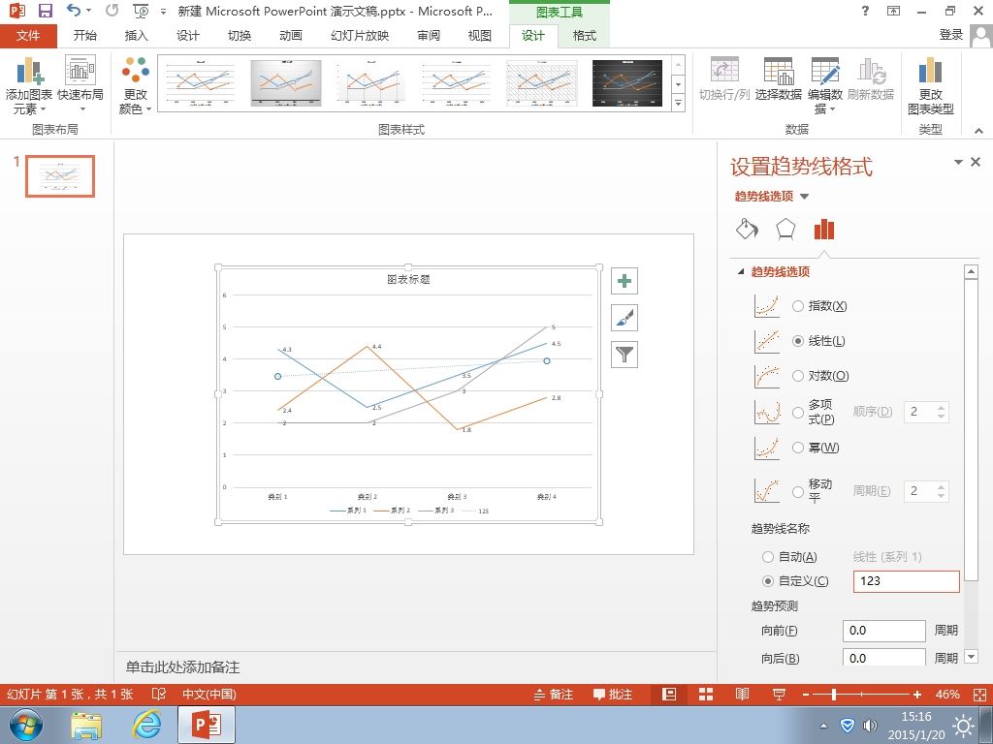This screenshot has width=993, height=744.
Task: Open Change Colors (更改颜色) palette
Action: click(135, 86)
